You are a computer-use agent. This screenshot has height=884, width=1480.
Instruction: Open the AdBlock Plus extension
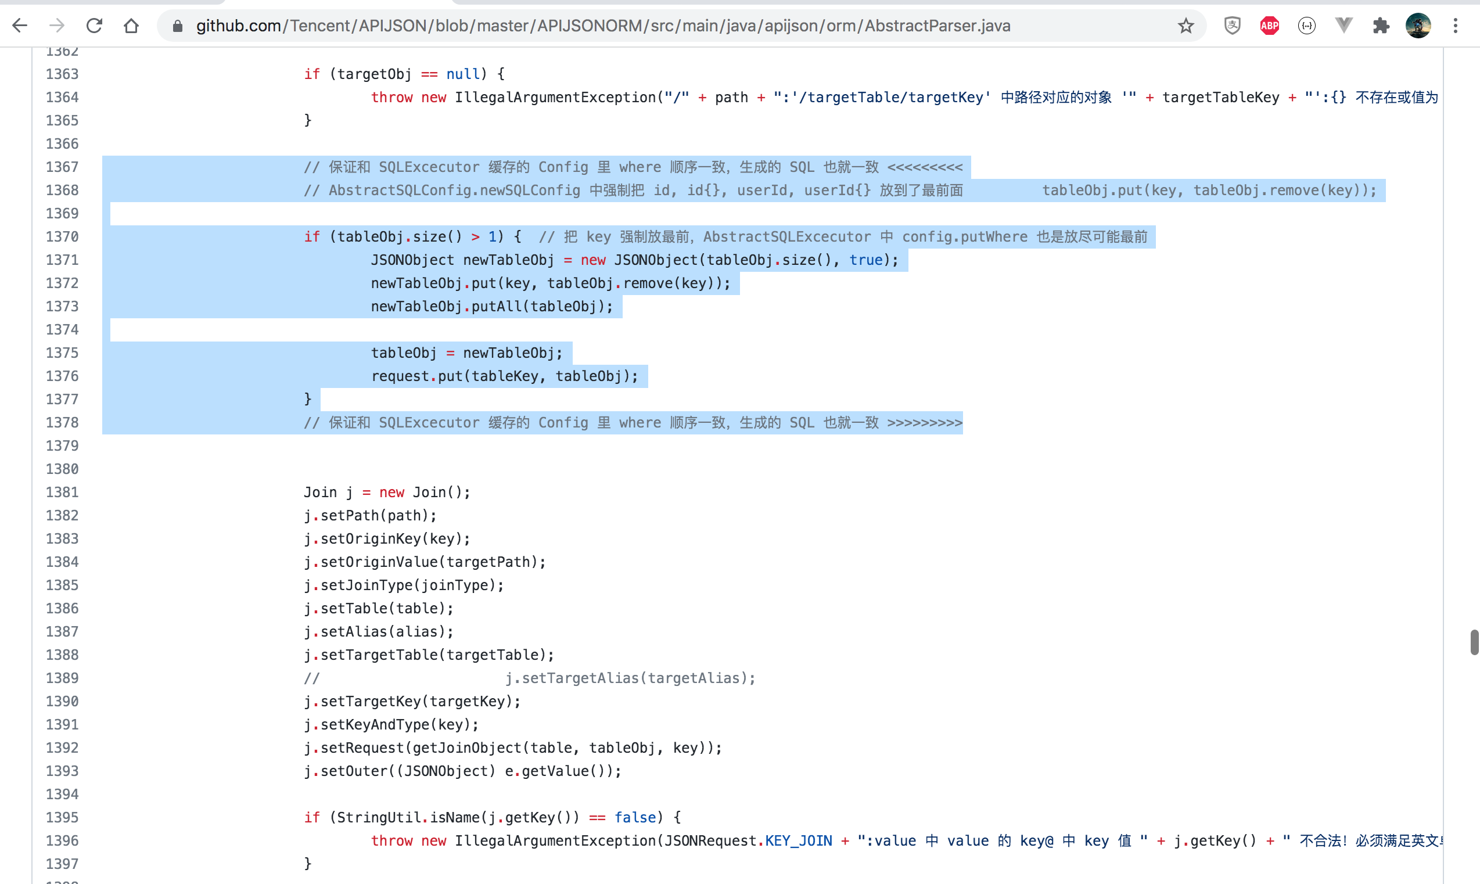click(1269, 26)
